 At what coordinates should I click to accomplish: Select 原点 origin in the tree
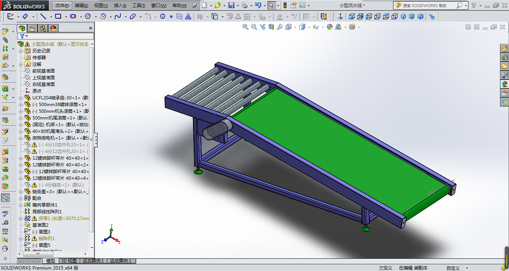click(37, 91)
